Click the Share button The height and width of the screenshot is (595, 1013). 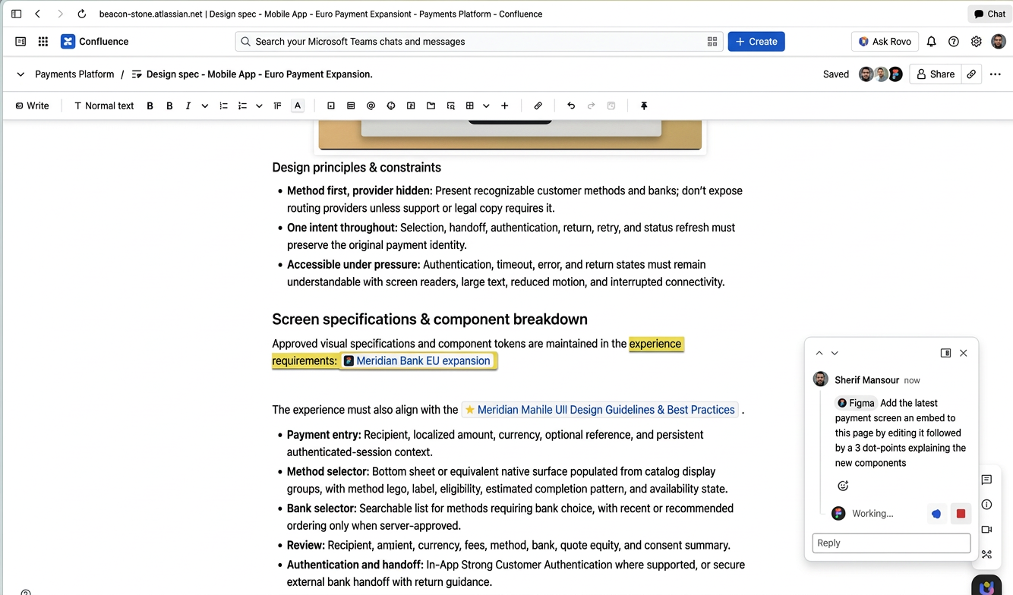pos(936,74)
